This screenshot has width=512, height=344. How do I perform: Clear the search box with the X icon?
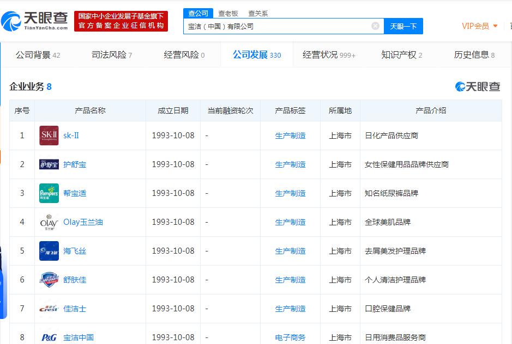pos(376,26)
